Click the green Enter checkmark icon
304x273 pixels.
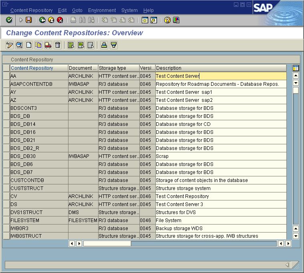click(9, 20)
